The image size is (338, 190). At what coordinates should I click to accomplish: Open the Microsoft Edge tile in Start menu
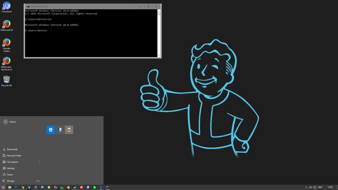click(x=51, y=130)
